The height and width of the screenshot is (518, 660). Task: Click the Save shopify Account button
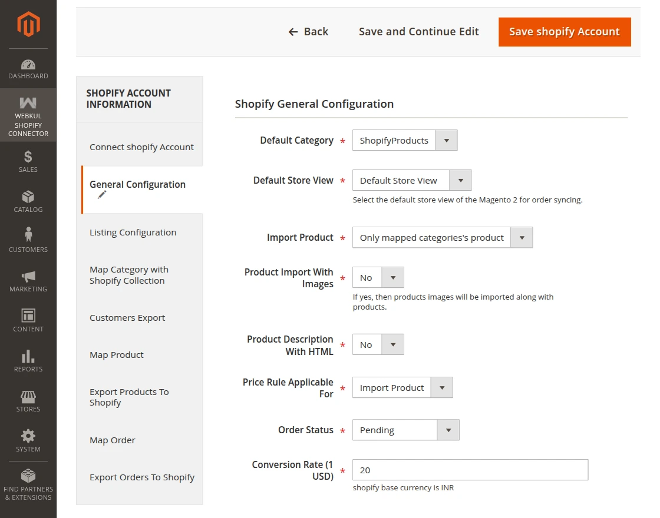(564, 32)
